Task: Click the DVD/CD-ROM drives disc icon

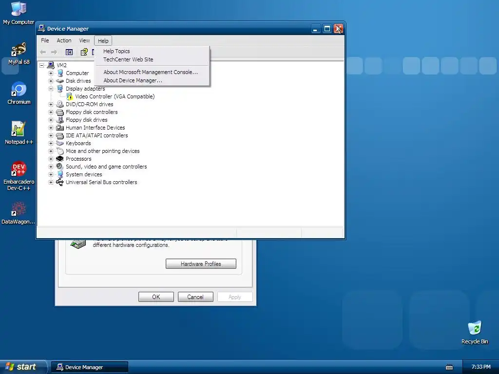Action: point(60,104)
